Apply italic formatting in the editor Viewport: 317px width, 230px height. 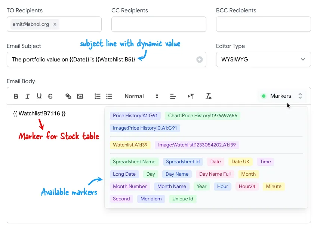point(27,96)
